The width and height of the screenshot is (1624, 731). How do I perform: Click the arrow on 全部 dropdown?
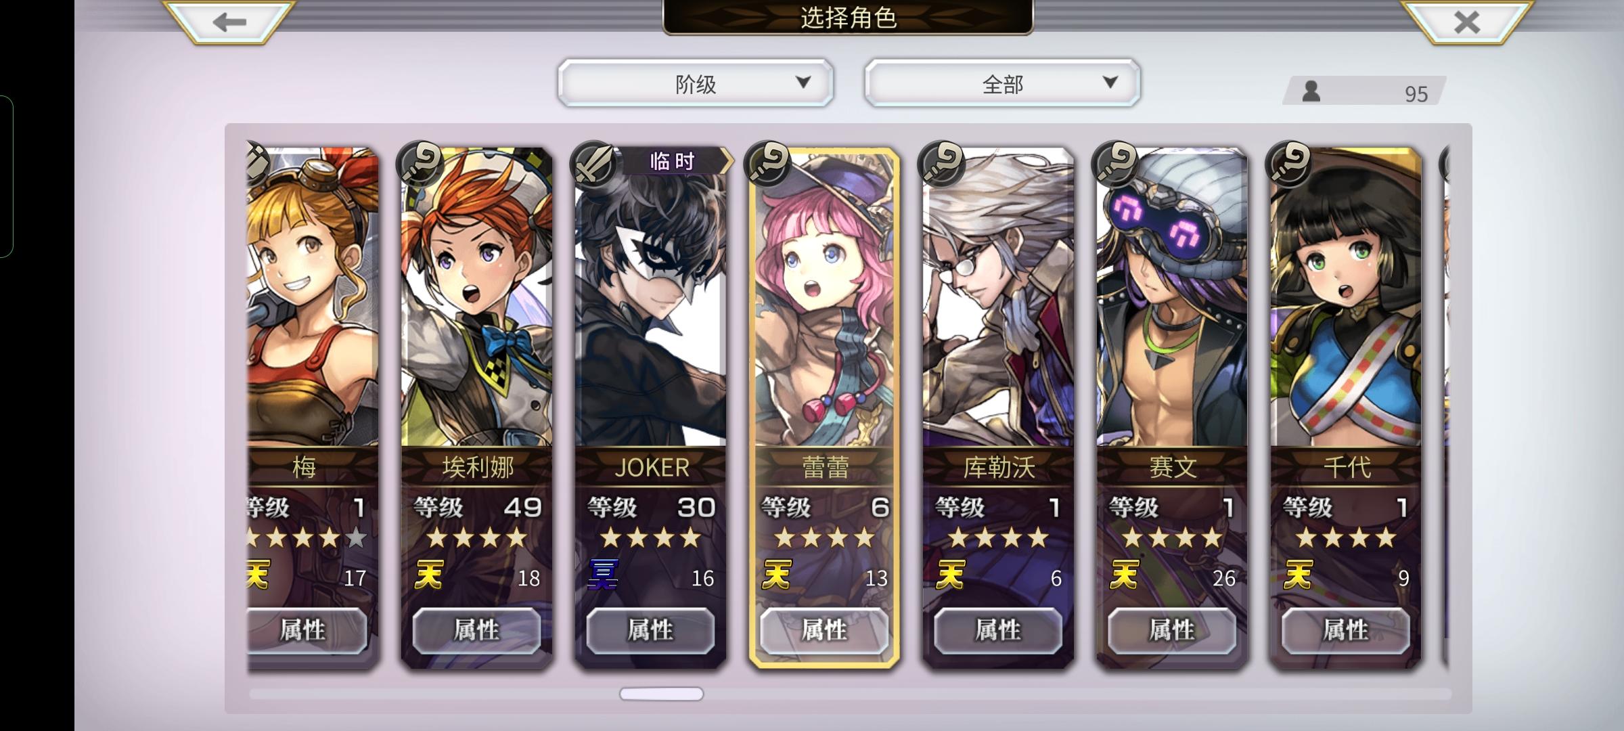tap(1110, 83)
